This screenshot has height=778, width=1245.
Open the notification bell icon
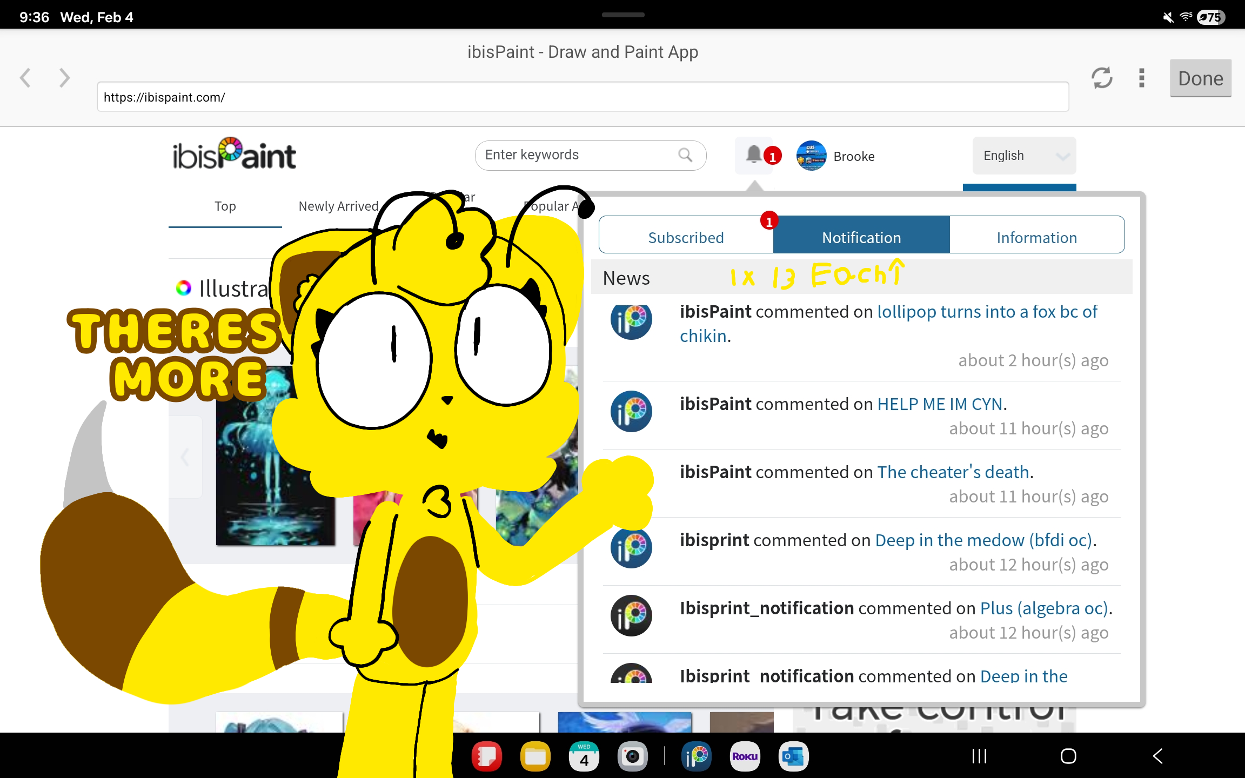pyautogui.click(x=754, y=155)
